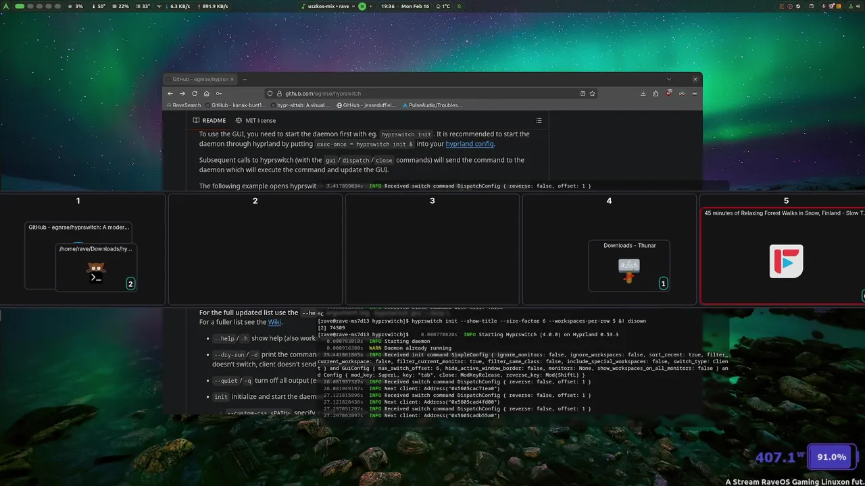The height and width of the screenshot is (486, 865).
Task: Select workspace 1 card in switcher
Action: pos(82,249)
